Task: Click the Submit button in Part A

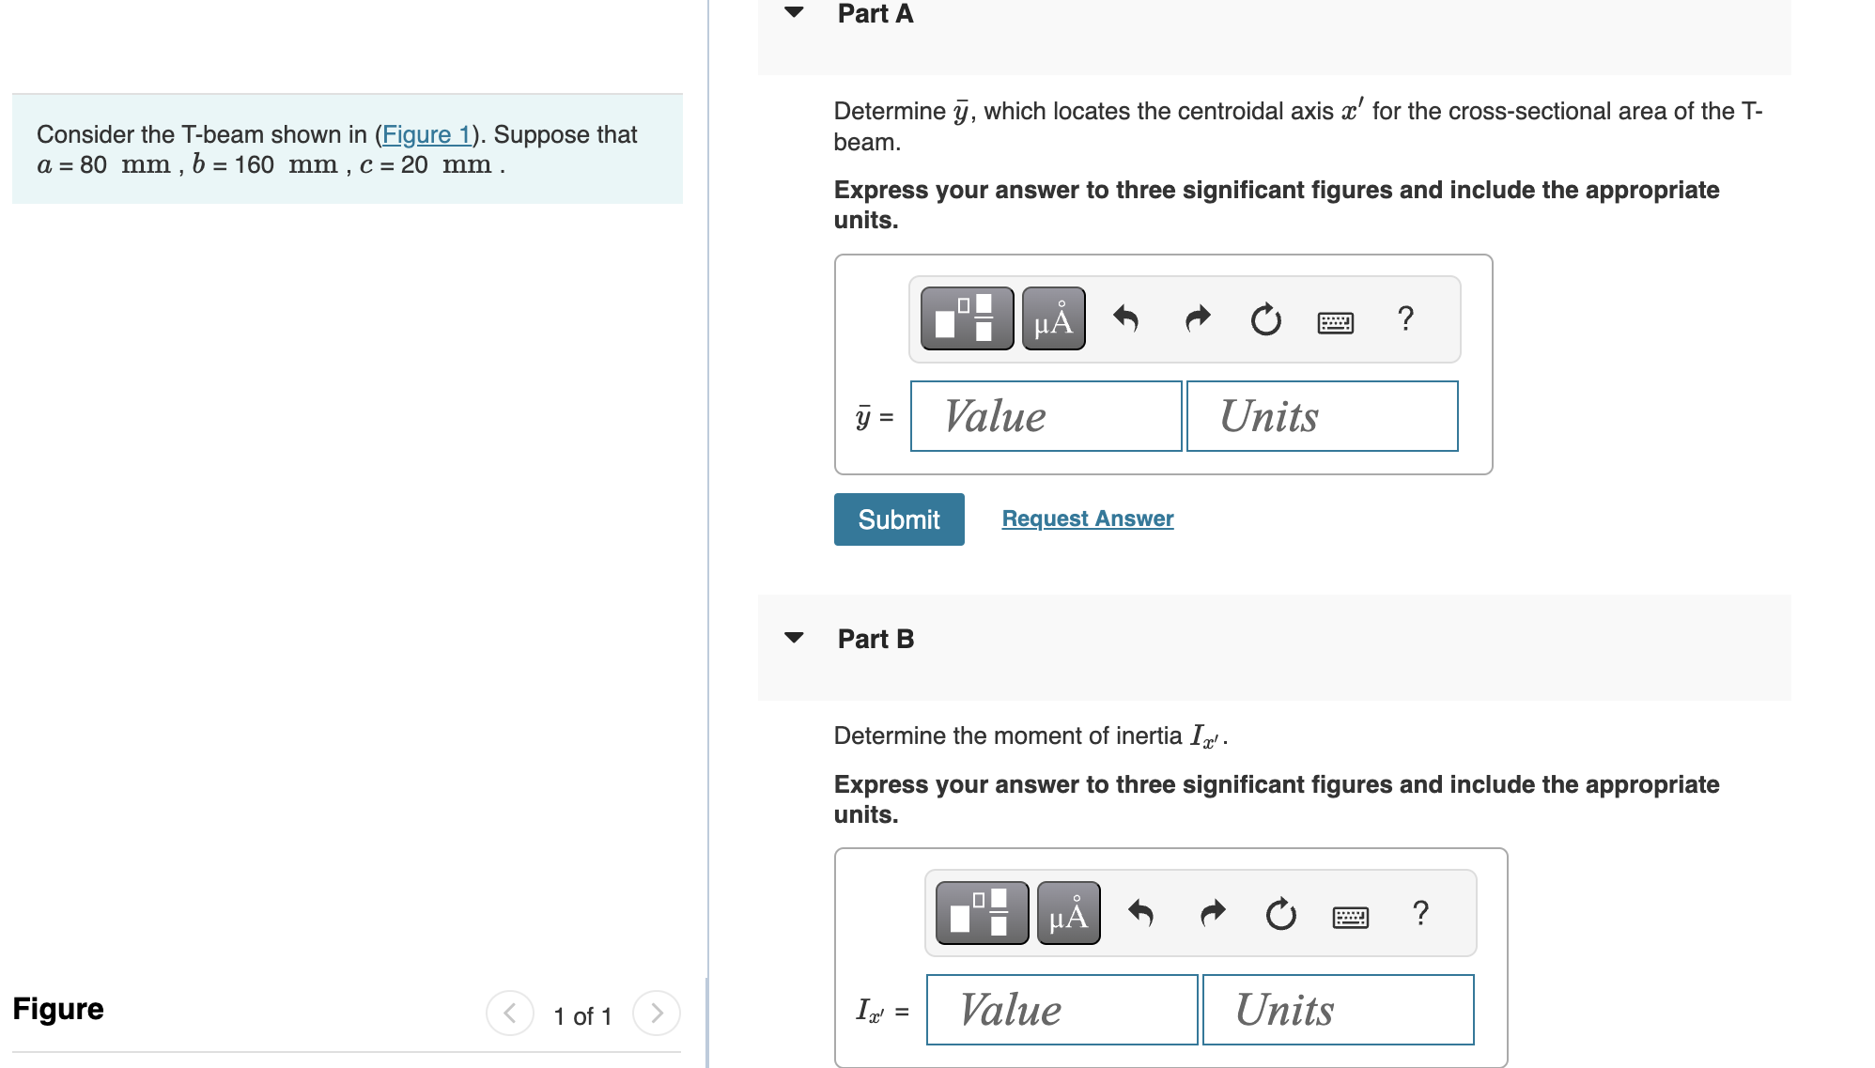Action: tap(899, 516)
